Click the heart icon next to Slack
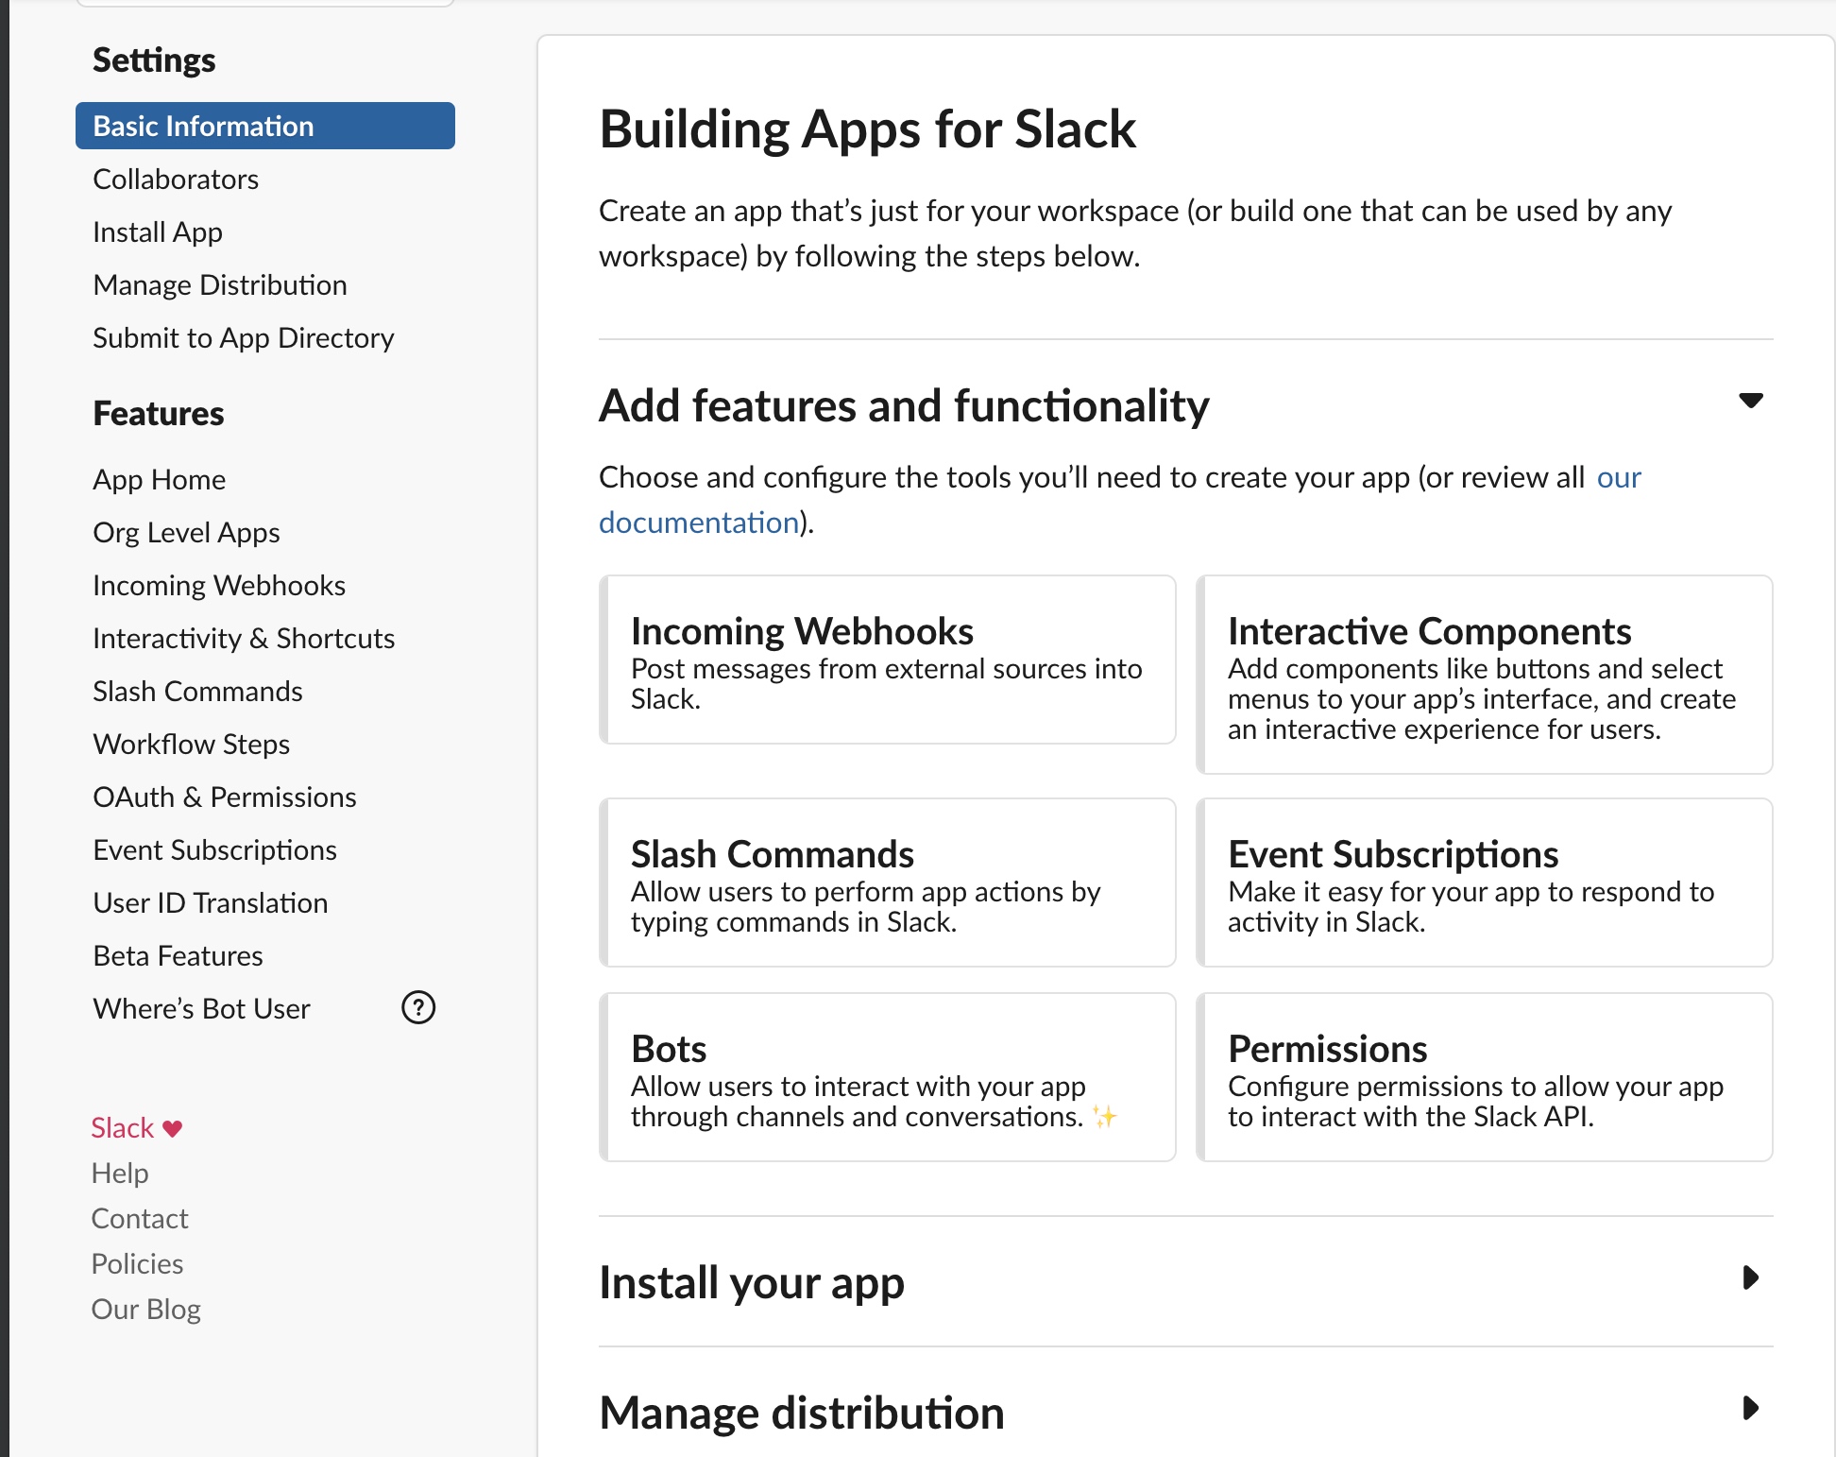Image resolution: width=1836 pixels, height=1457 pixels. [172, 1128]
